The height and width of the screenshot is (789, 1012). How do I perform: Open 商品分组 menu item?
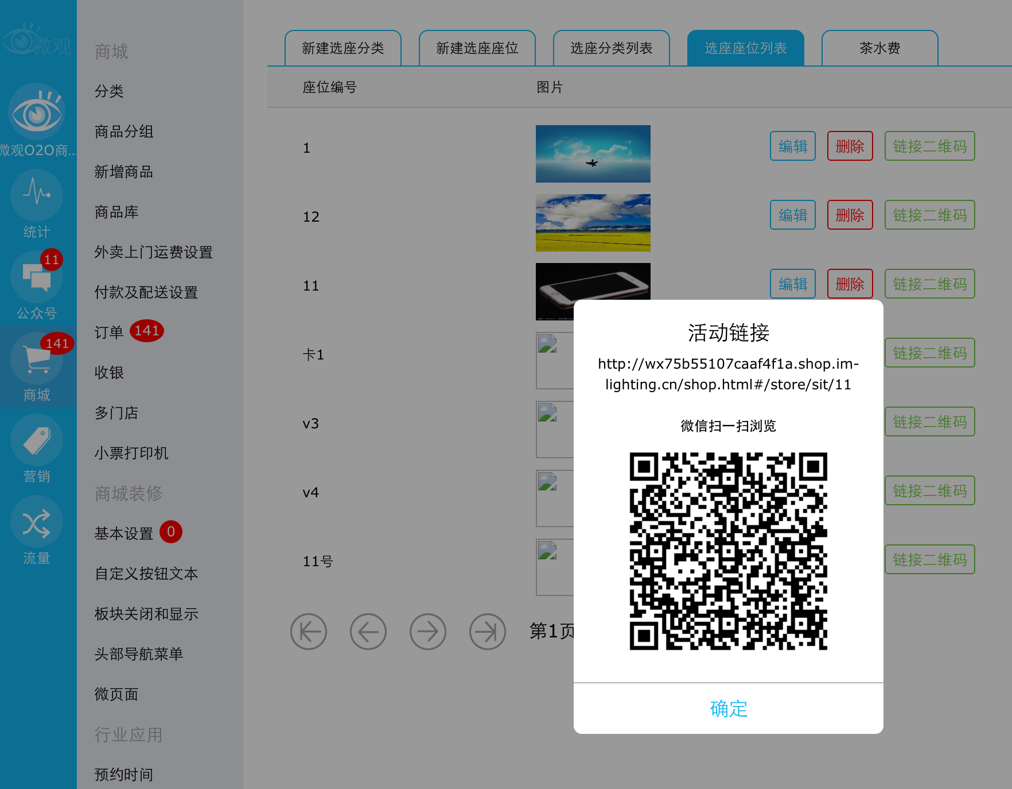click(124, 131)
